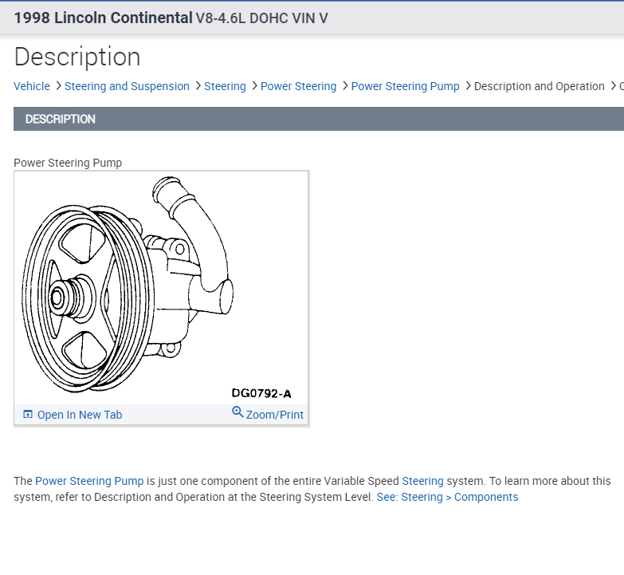624x575 pixels.
Task: Click the chevron after Steering and Suspension
Action: click(x=198, y=86)
